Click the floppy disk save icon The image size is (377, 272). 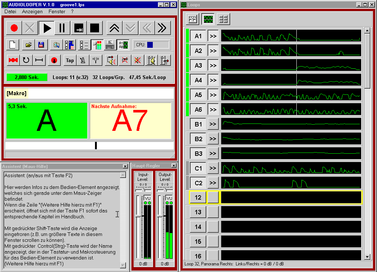coord(41,45)
